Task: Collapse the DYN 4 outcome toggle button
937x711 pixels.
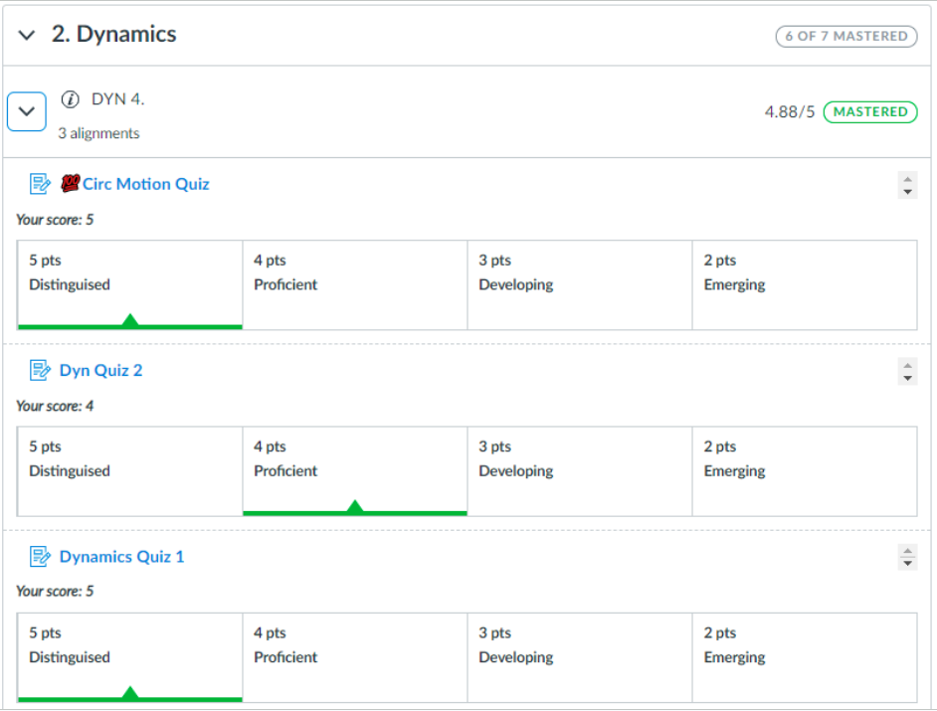Action: click(27, 111)
